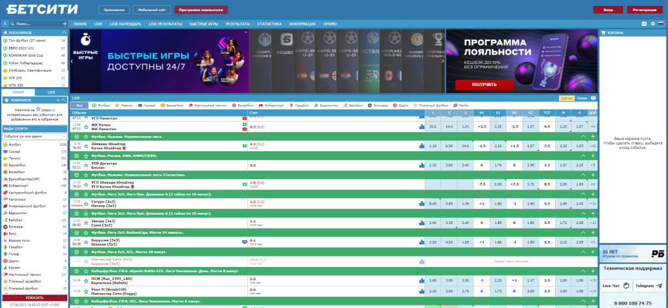The height and width of the screenshot is (308, 668).
Task: Toggle the Сейчас live filter
Action: point(567,98)
